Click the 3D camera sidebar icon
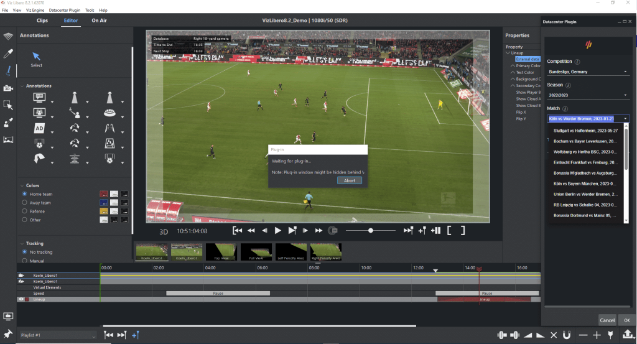The width and height of the screenshot is (637, 344). pyautogui.click(x=8, y=88)
